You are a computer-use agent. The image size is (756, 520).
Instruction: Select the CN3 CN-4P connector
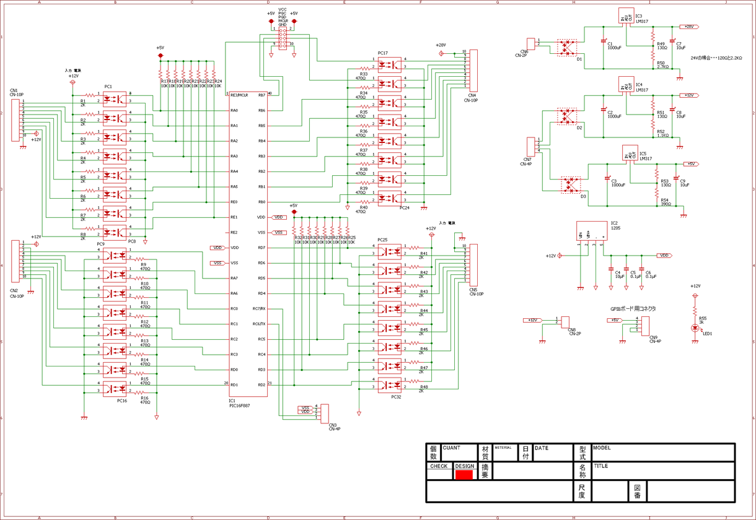[325, 414]
